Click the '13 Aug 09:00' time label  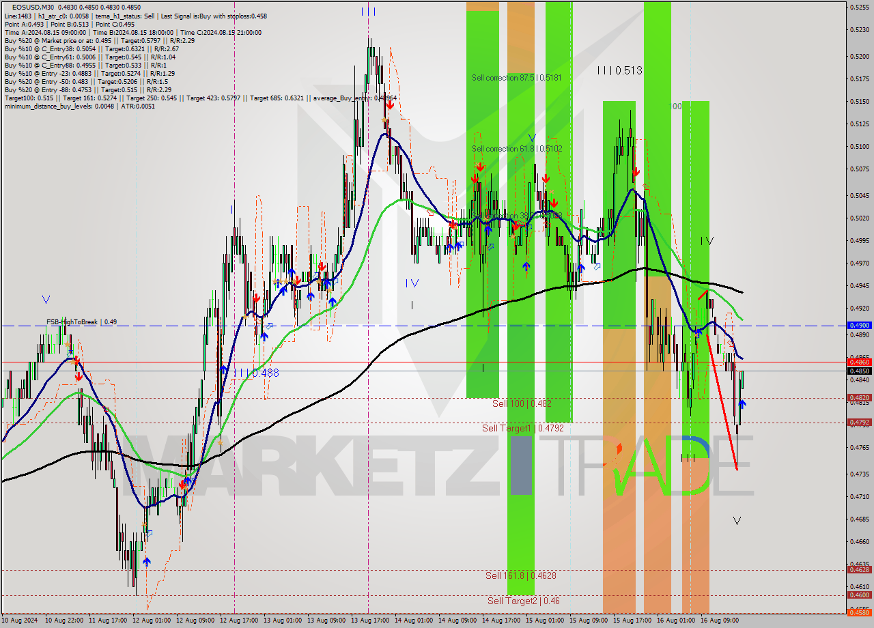point(326,620)
